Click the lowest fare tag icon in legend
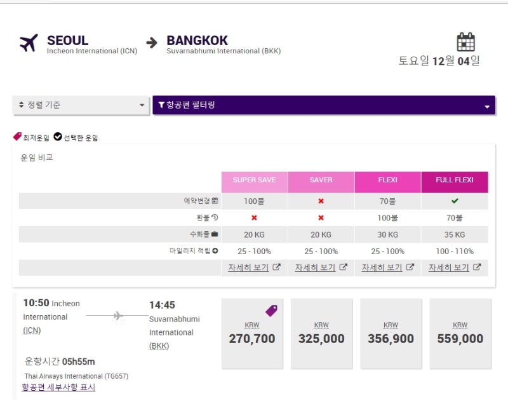 (17, 137)
